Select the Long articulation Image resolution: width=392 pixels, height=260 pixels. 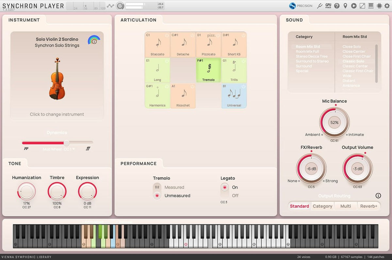tap(157, 70)
